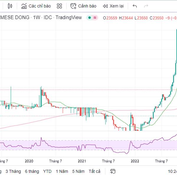Create an alert with Cảnh báo

coord(83,6)
